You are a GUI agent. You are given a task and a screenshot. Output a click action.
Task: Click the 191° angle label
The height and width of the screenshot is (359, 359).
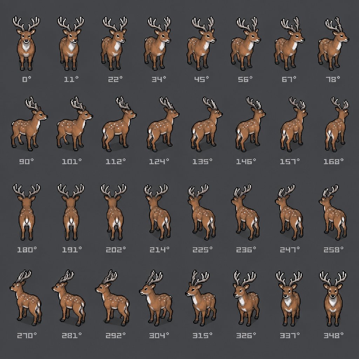click(72, 250)
